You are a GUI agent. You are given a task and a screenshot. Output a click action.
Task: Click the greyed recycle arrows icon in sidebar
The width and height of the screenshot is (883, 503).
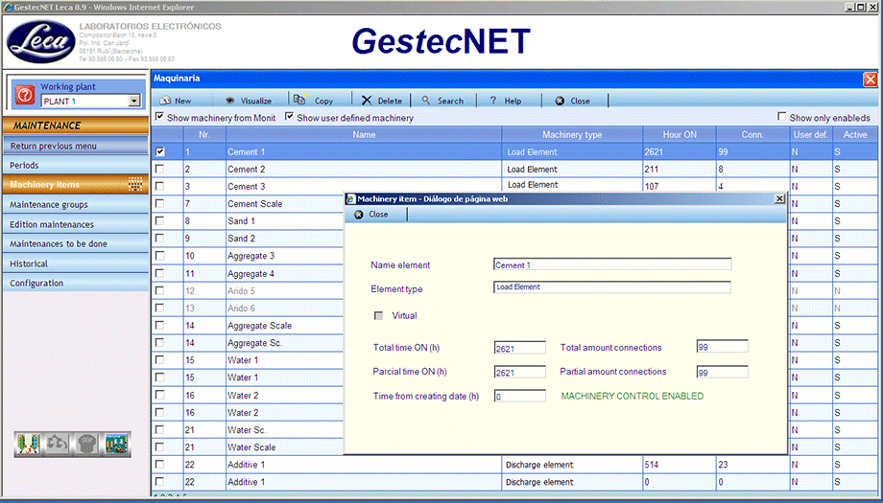point(57,444)
